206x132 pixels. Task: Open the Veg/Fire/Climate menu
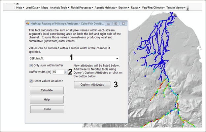click(x=153, y=8)
